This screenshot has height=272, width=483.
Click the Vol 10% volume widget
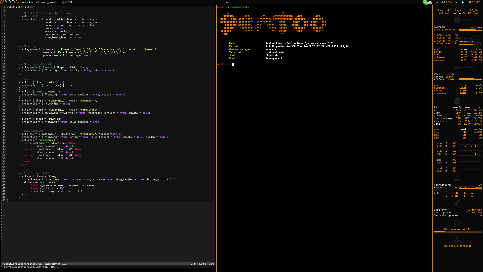(446, 2)
